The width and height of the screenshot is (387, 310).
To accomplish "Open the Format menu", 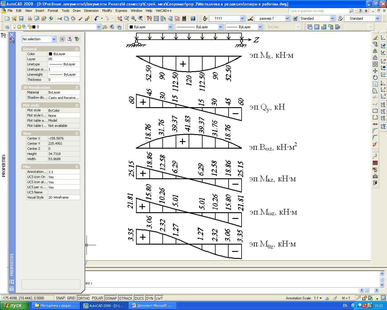I will click(x=53, y=11).
